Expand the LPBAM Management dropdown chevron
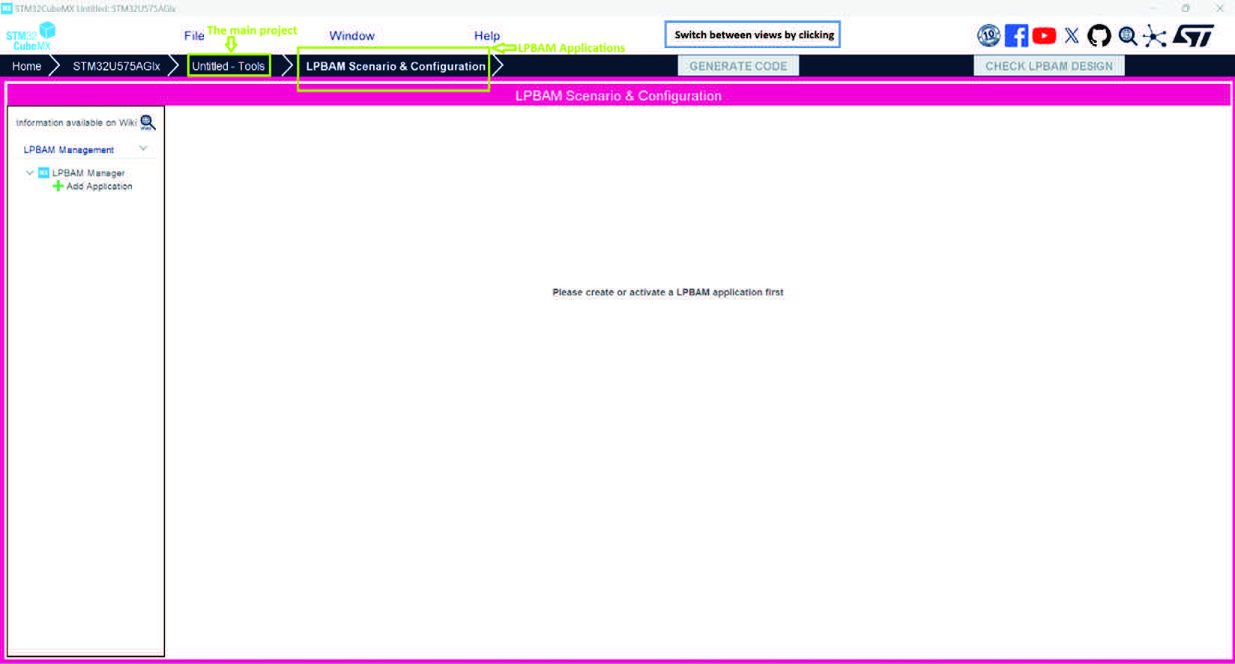This screenshot has height=664, width=1235. [143, 148]
